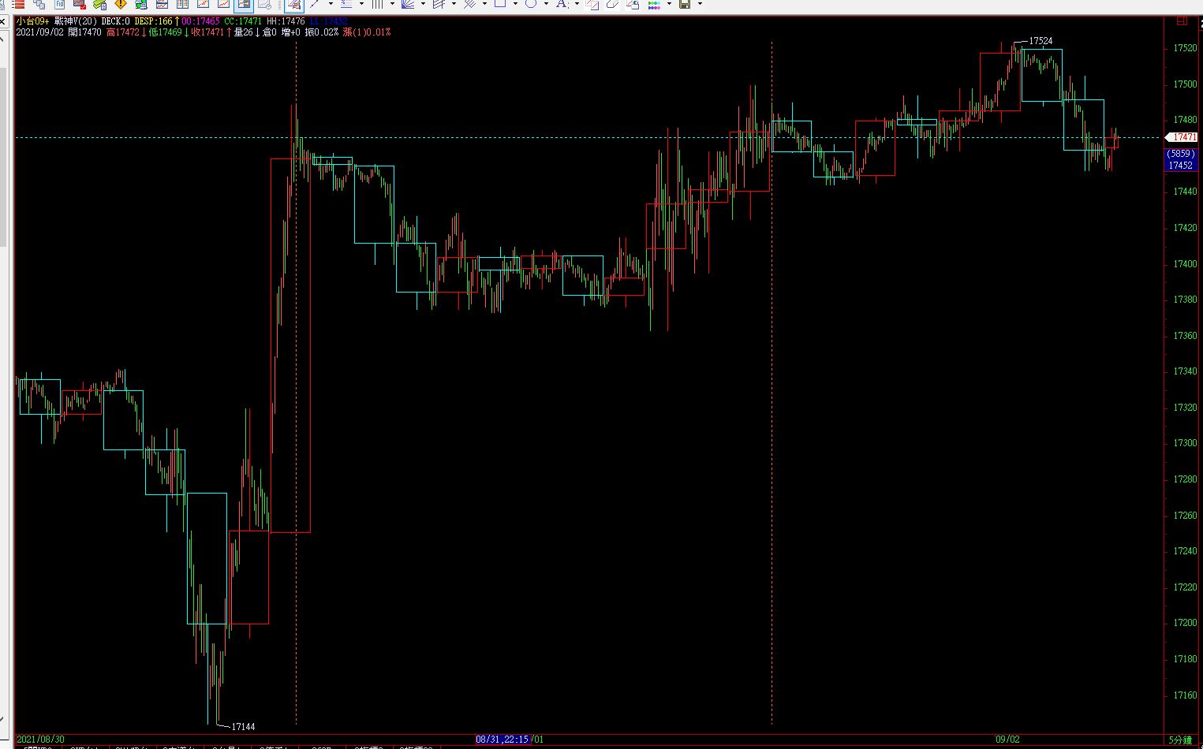Viewport: 1203px width, 749px height.
Task: Click open price 開17470
Action: [84, 32]
